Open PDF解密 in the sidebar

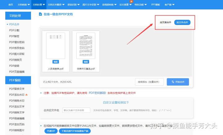[14, 36]
